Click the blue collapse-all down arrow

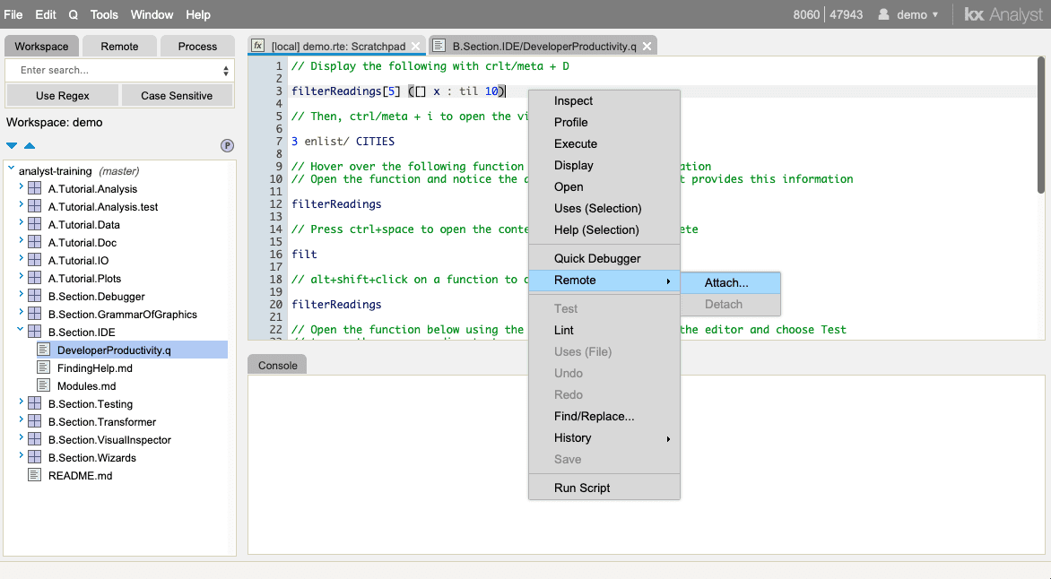pyautogui.click(x=12, y=145)
